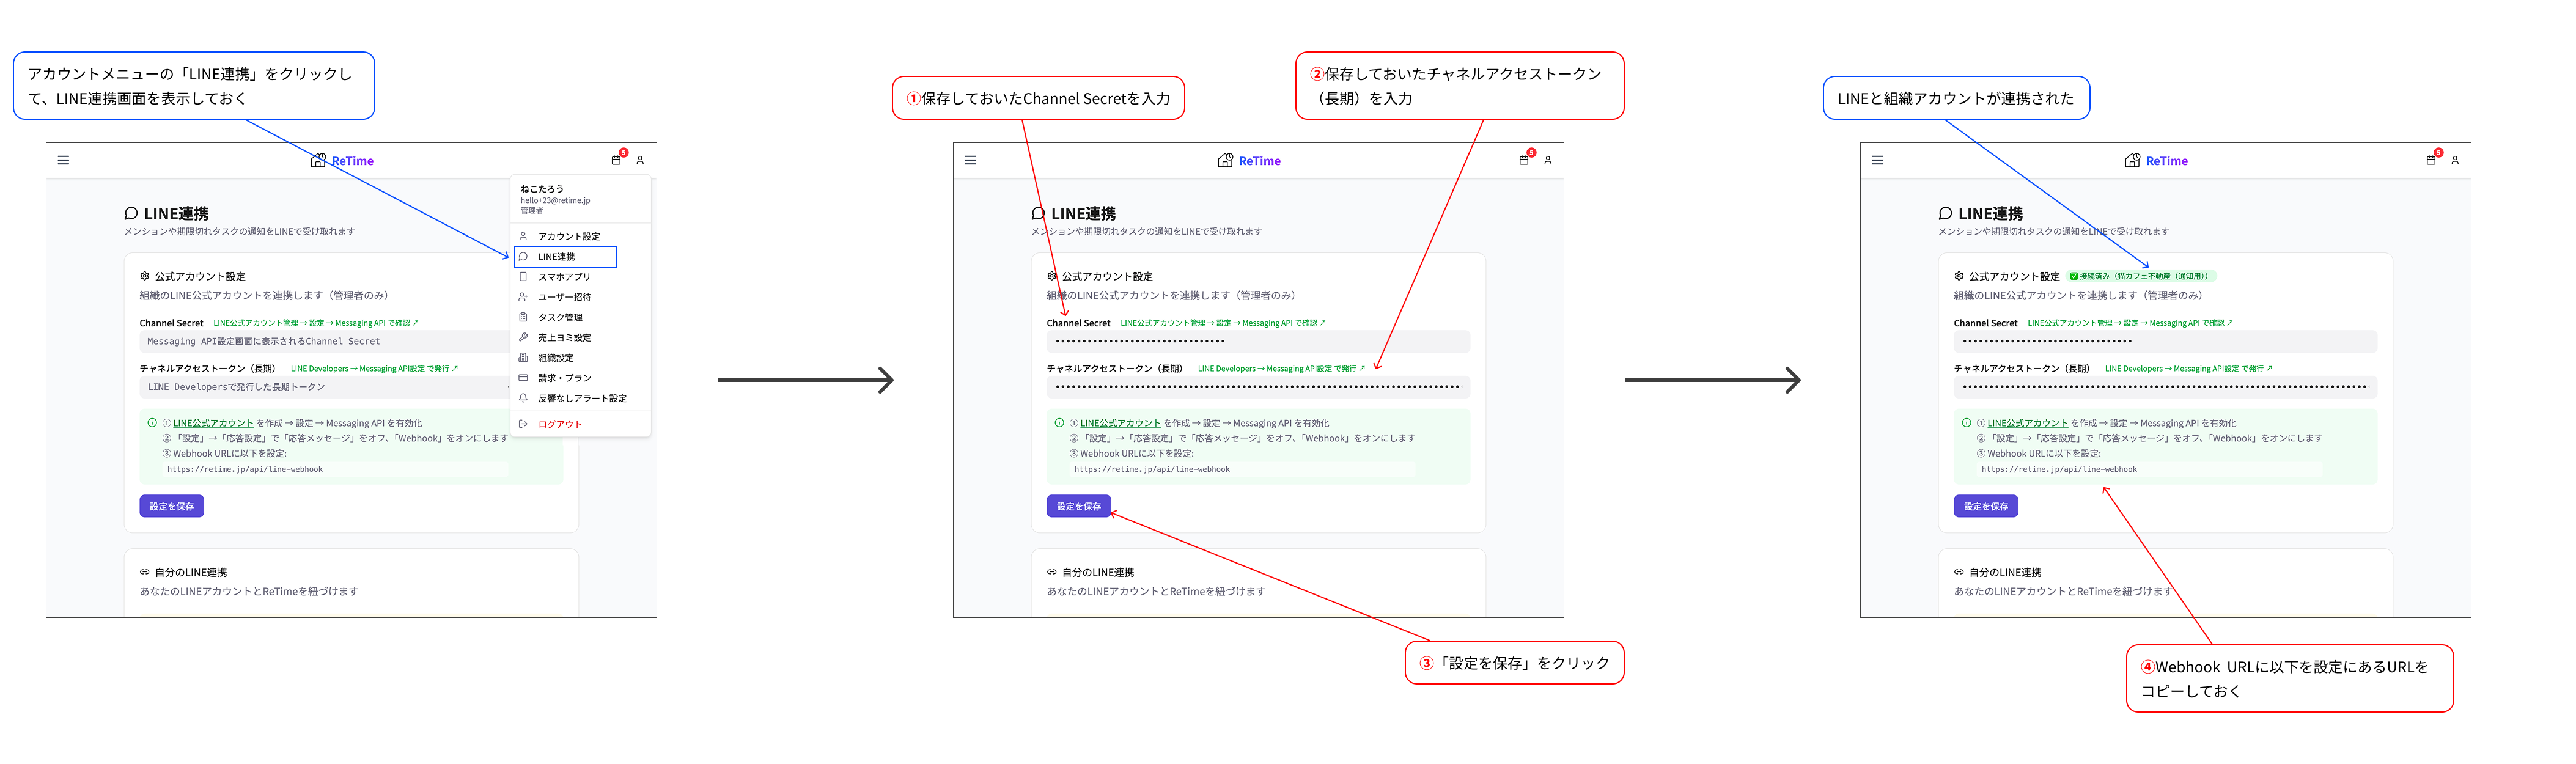
Task: Click 設定を保存 button in the middle screenshot
Action: click(x=1079, y=506)
